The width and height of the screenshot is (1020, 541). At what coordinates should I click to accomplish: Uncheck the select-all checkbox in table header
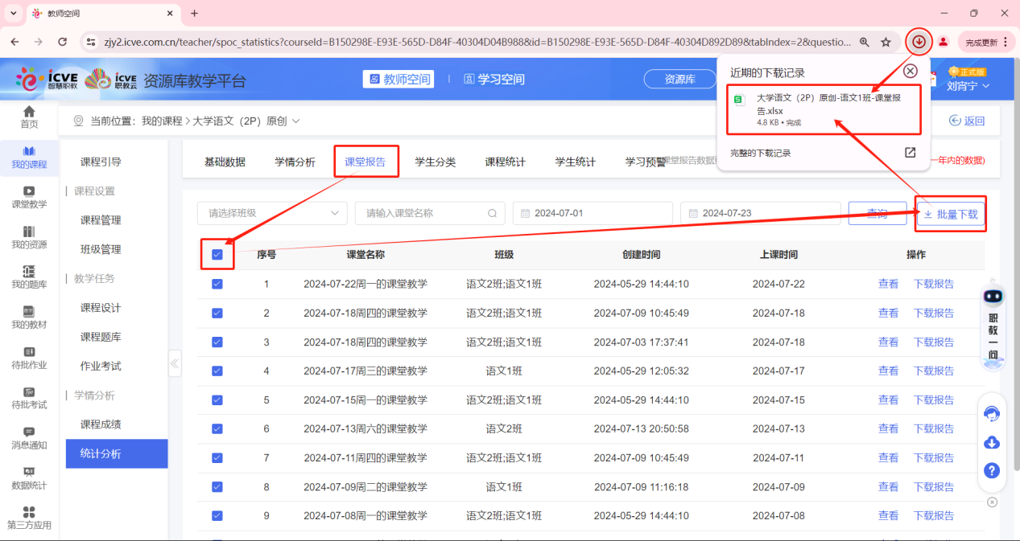point(217,255)
